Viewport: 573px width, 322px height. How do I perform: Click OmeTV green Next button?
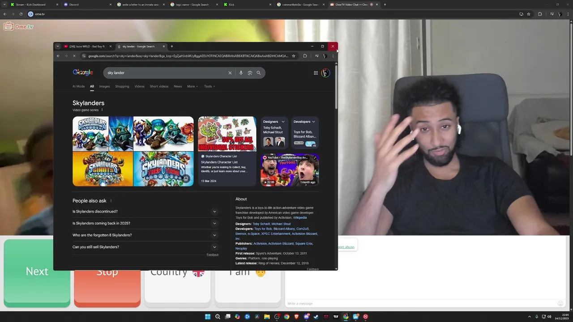tap(37, 273)
